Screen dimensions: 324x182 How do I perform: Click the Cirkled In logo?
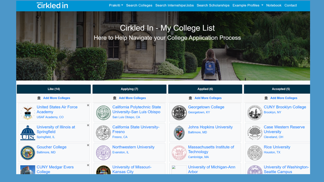click(53, 5)
